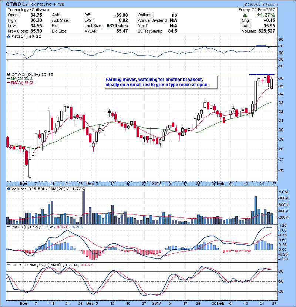Click the Volume 325.53K, EMA(20) label
This screenshot has width=296, height=307.
click(x=48, y=189)
